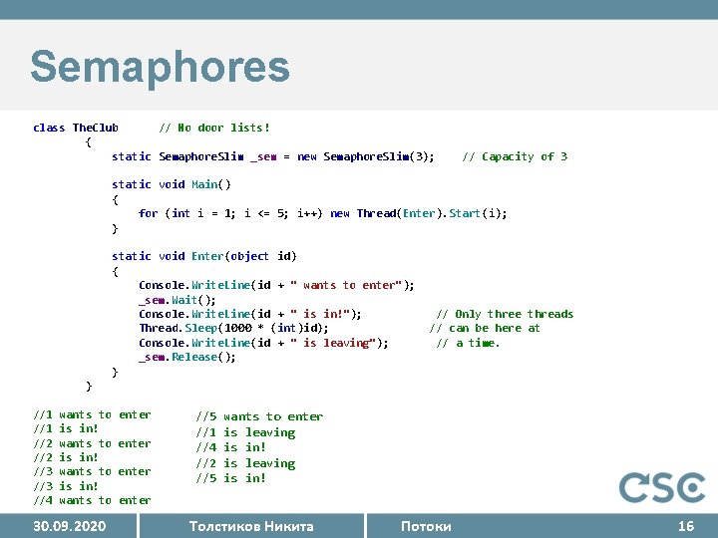This screenshot has height=538, width=718.
Task: Click the '// Only three threads' comment
Action: tap(505, 314)
